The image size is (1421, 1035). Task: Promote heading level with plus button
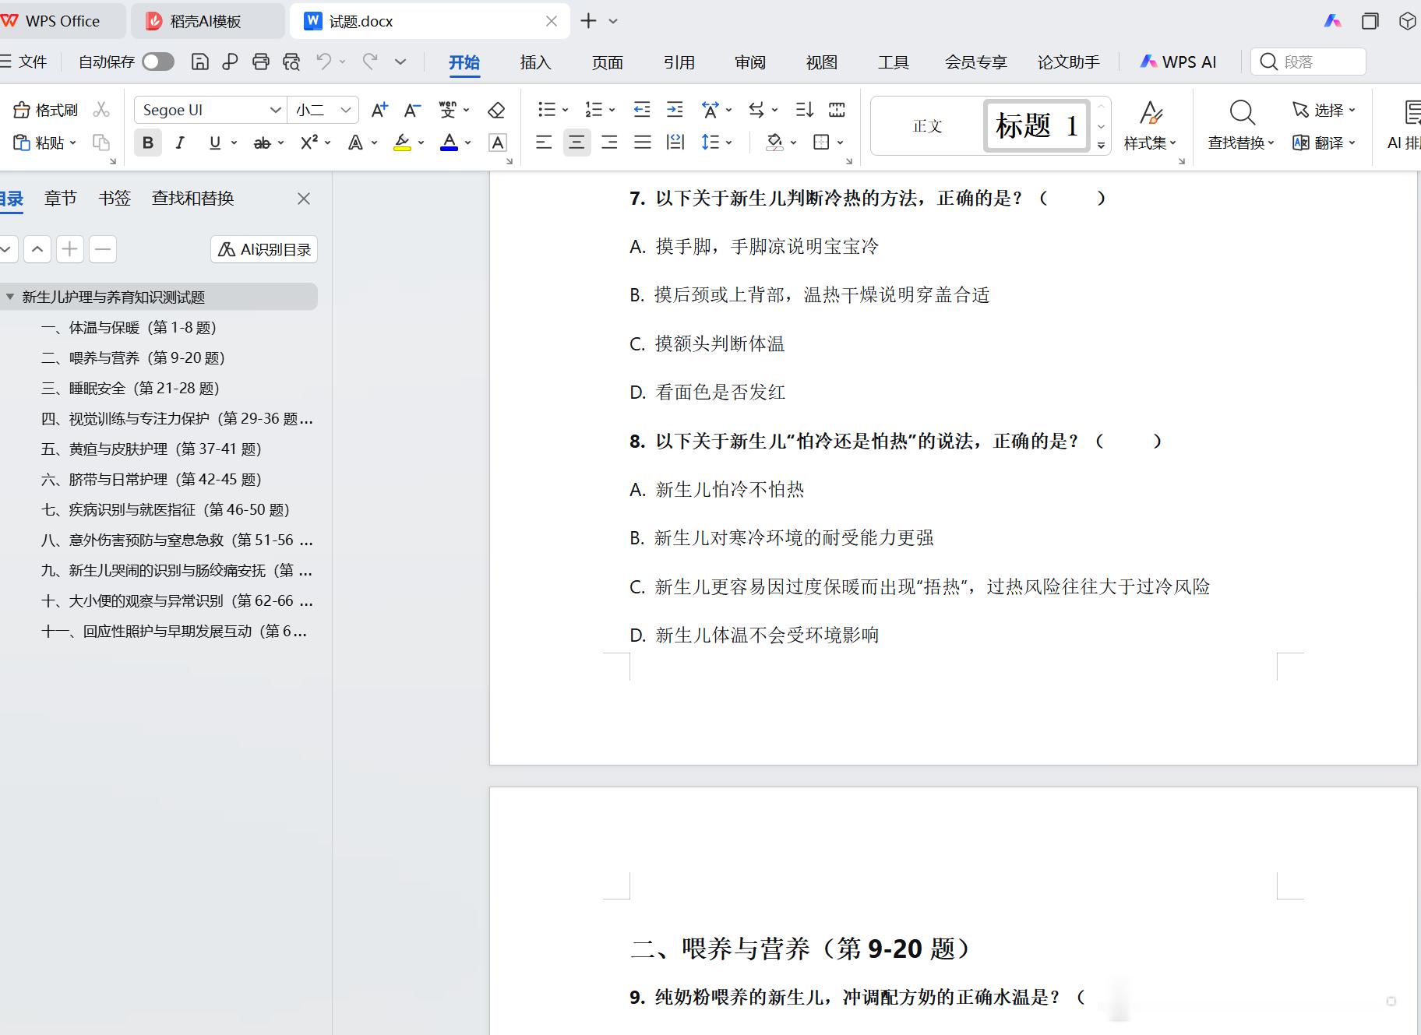click(x=70, y=249)
